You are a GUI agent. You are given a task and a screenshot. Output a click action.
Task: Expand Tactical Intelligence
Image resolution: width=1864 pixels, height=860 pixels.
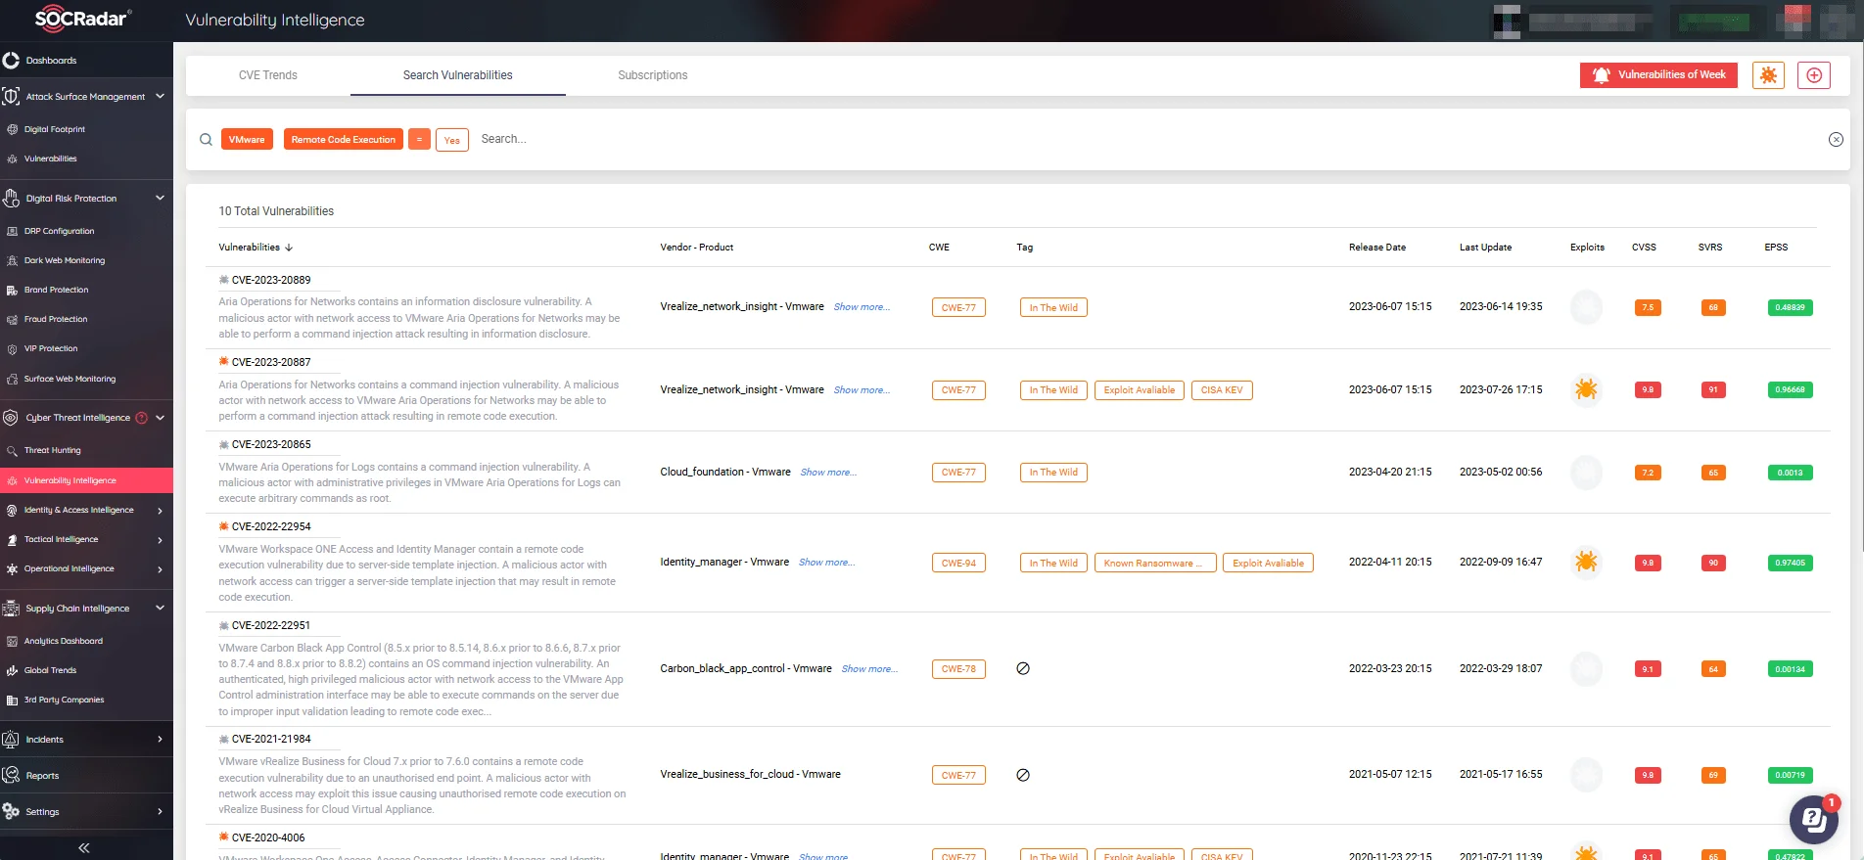(x=160, y=540)
